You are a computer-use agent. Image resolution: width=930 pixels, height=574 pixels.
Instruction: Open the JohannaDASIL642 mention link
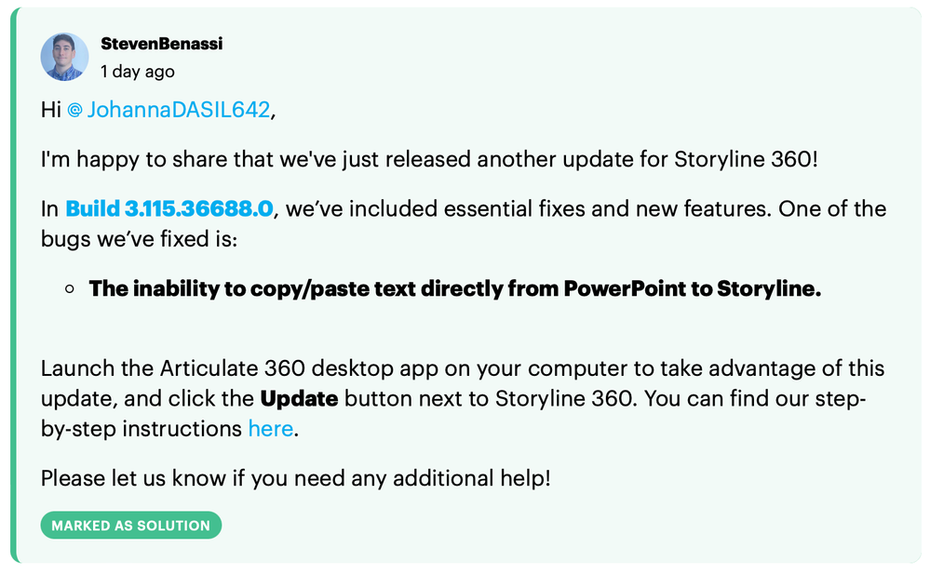pos(178,110)
